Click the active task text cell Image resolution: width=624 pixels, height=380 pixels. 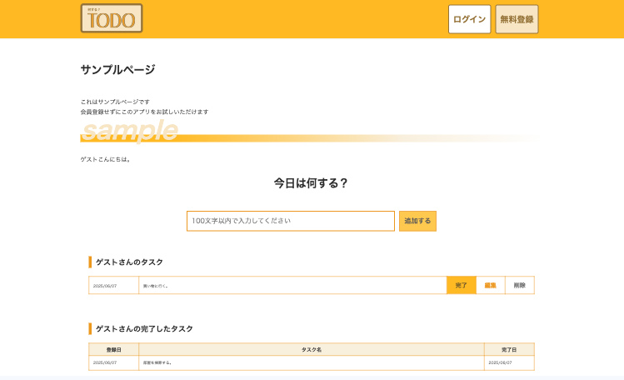coord(292,286)
